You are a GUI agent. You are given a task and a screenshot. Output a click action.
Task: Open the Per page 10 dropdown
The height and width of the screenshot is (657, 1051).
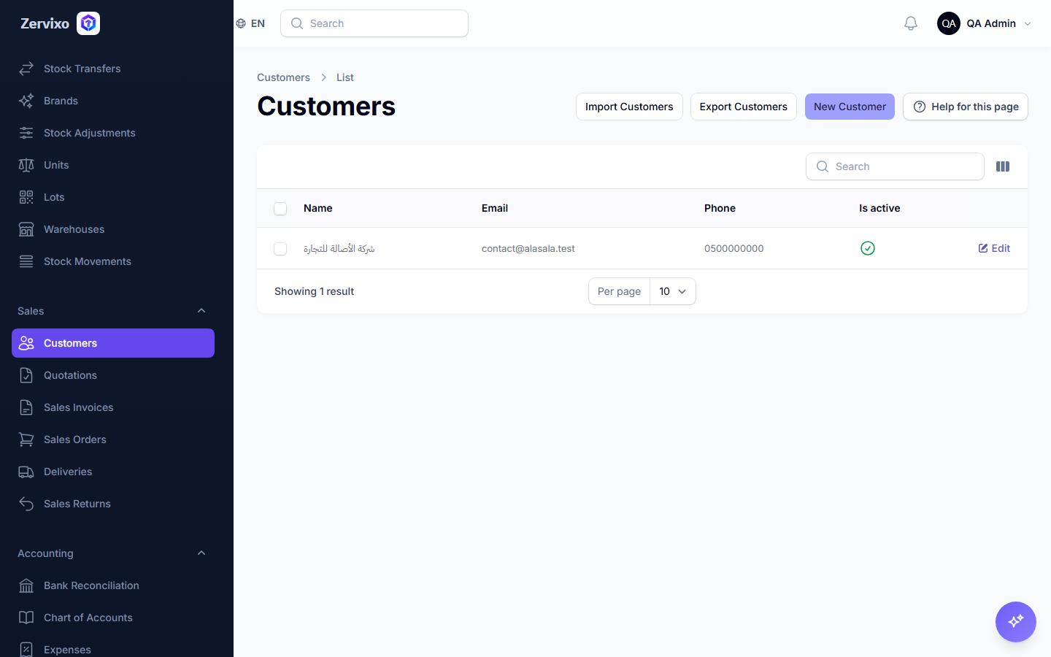click(672, 291)
